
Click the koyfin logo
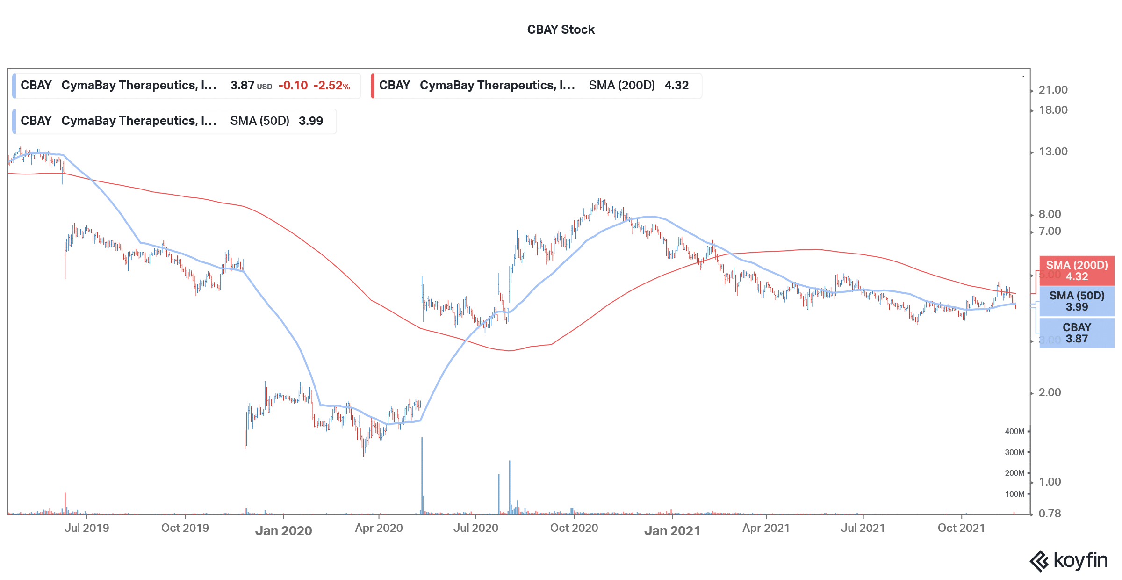pyautogui.click(x=1069, y=560)
